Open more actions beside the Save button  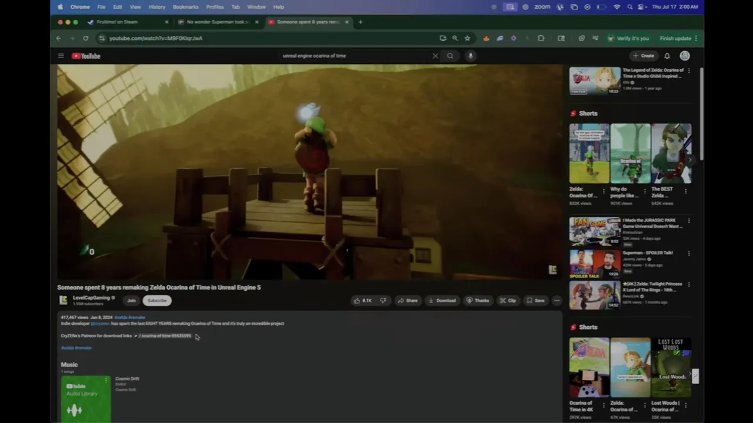pos(557,300)
